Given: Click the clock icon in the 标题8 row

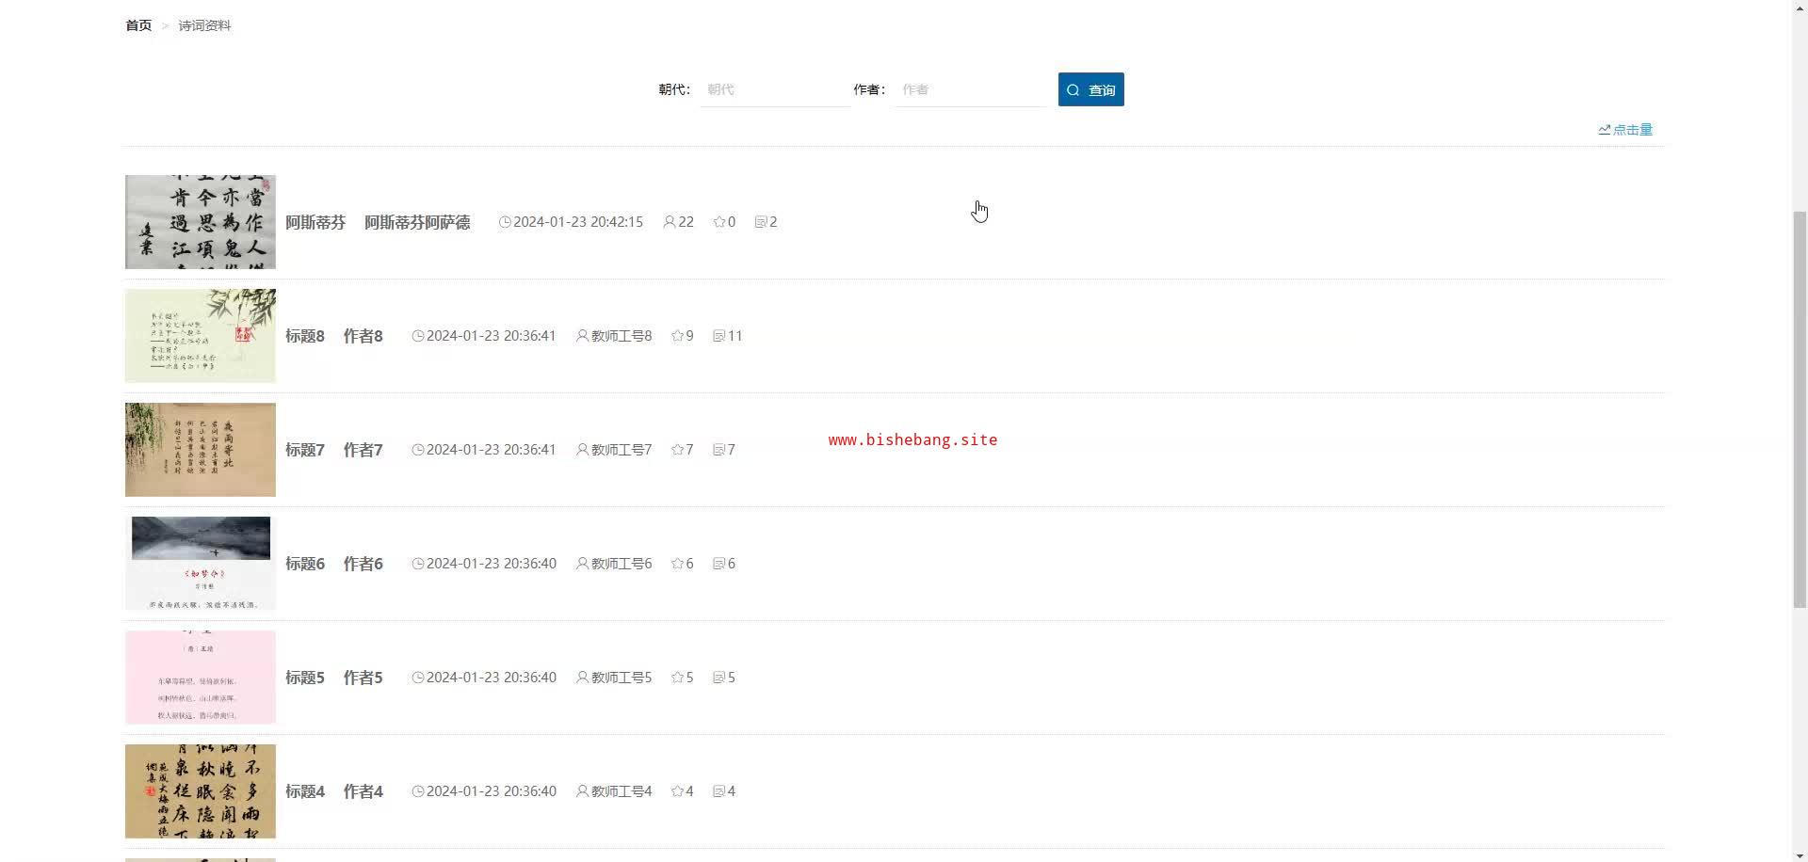Looking at the screenshot, I should pyautogui.click(x=418, y=336).
